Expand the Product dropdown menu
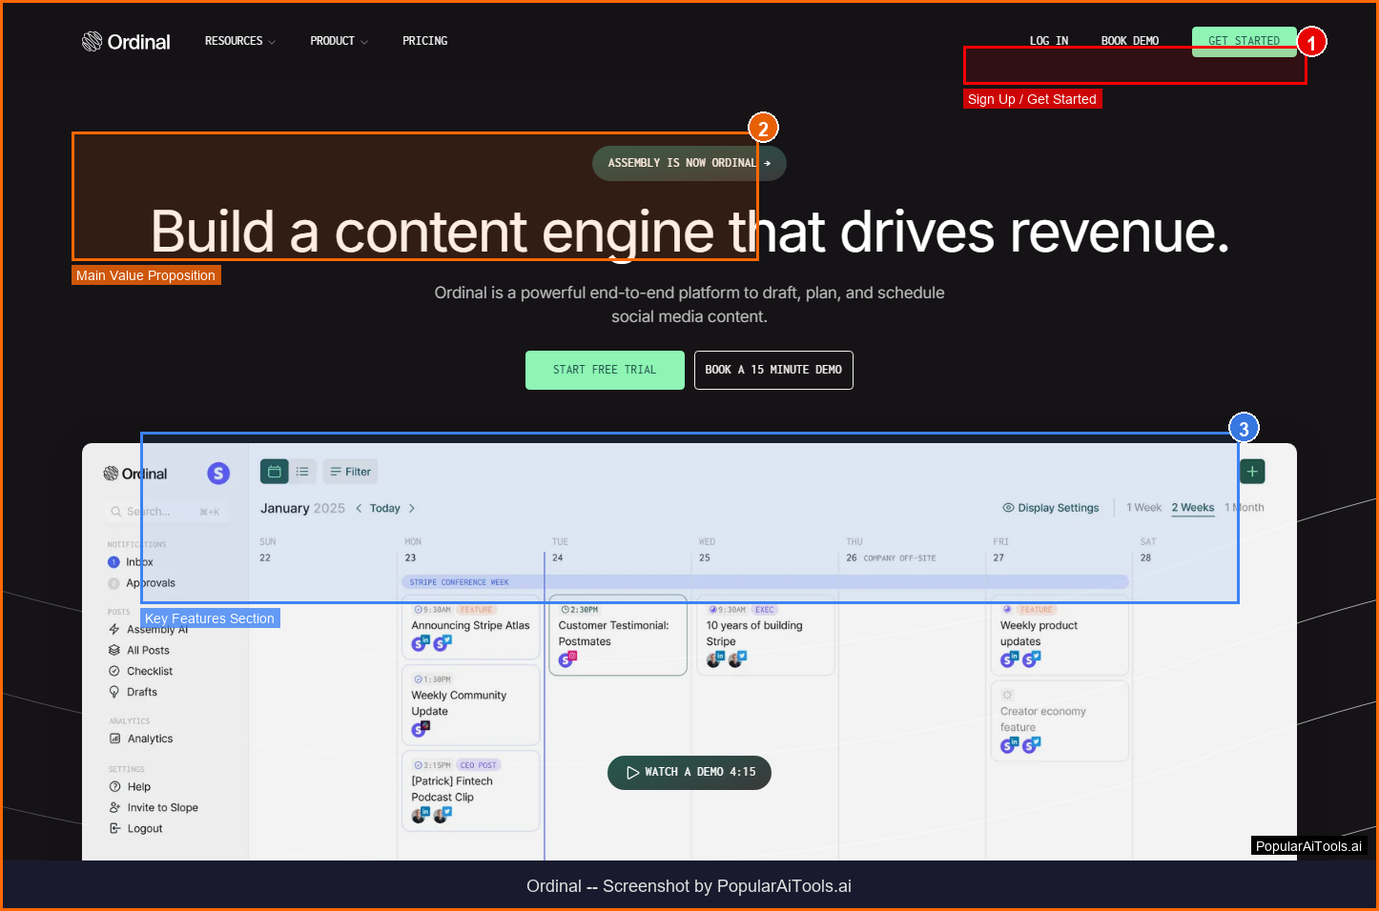Viewport: 1379px width, 911px height. [338, 41]
